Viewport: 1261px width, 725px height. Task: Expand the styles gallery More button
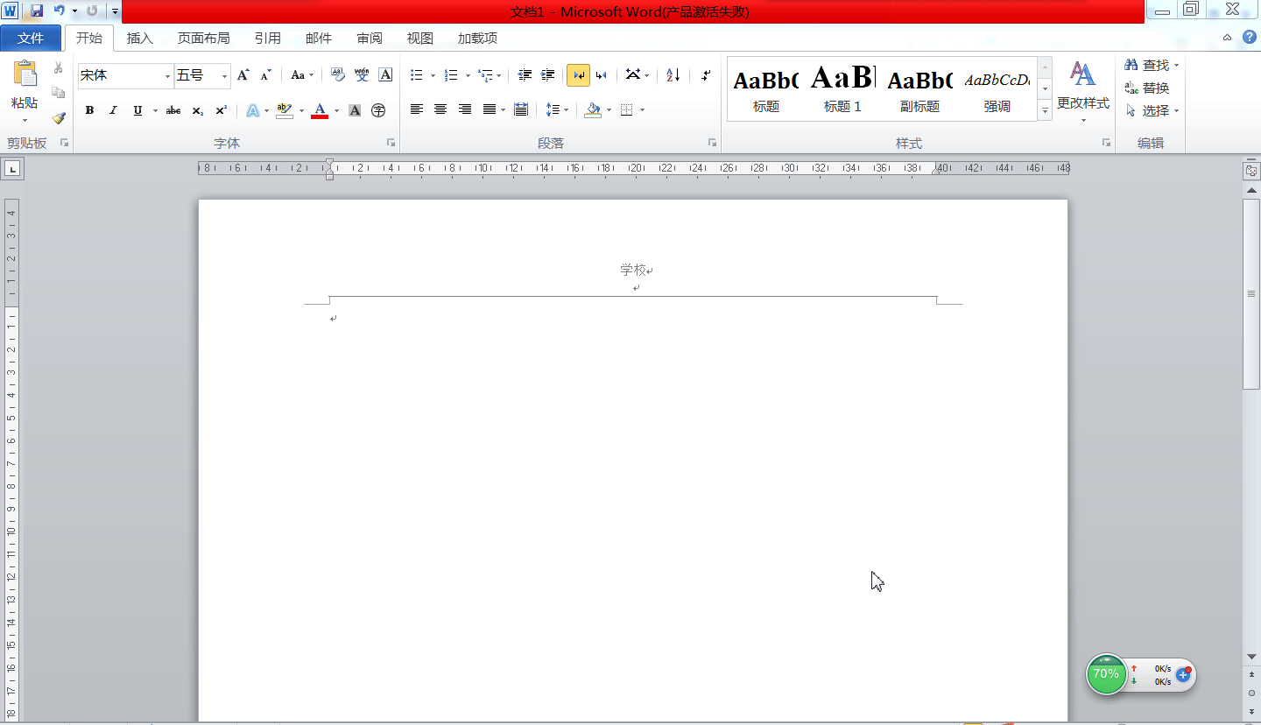(1045, 111)
